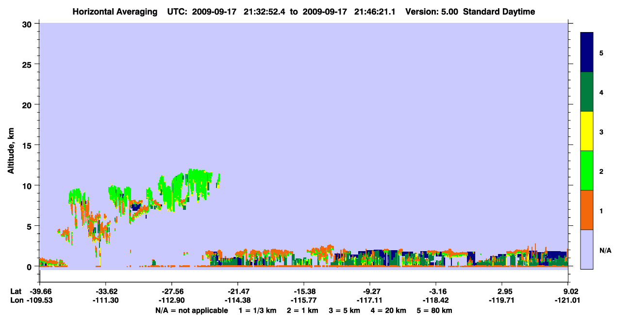
Task: Click the 'Standard Daytime' text in the title
Action: [x=499, y=12]
